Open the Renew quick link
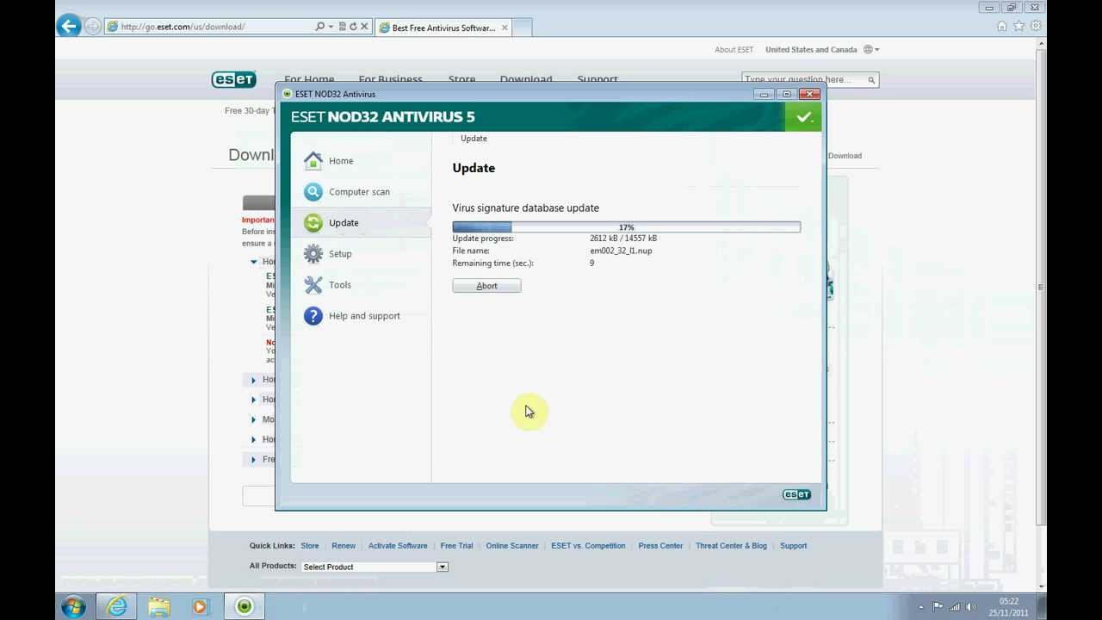Image resolution: width=1102 pixels, height=620 pixels. tap(344, 546)
